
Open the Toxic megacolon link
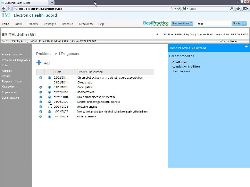[182, 71]
